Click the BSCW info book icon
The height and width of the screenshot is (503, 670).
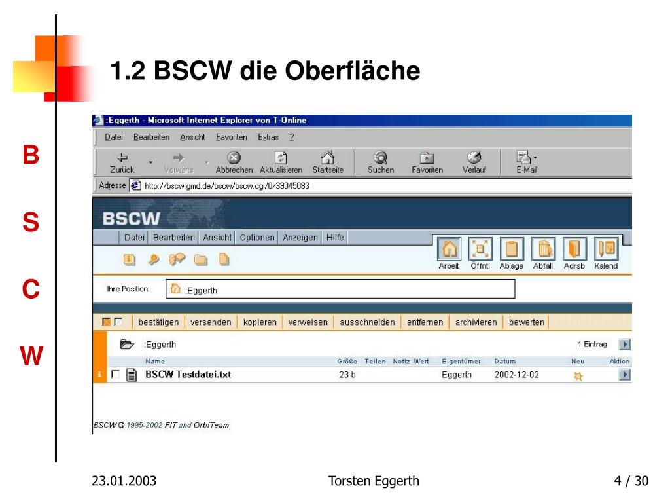130,259
